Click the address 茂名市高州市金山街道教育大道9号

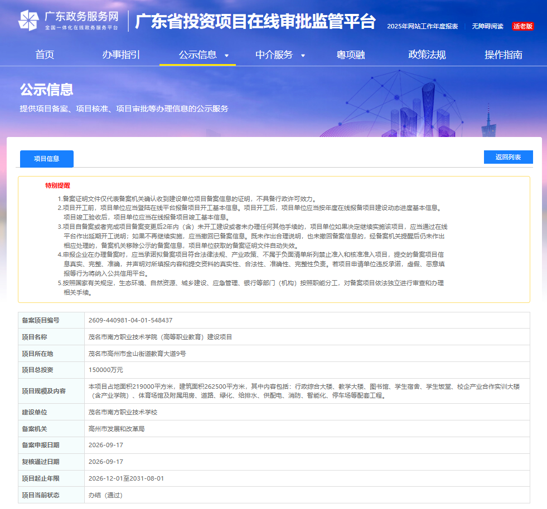click(x=137, y=354)
